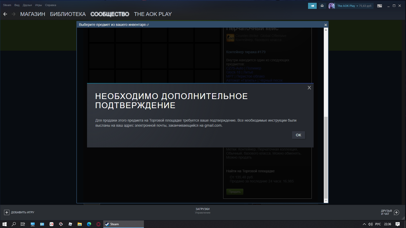Screen dimensions: 406x228
Task: Switch to the БИБЛИОТЕКА tab
Action: point(68,14)
